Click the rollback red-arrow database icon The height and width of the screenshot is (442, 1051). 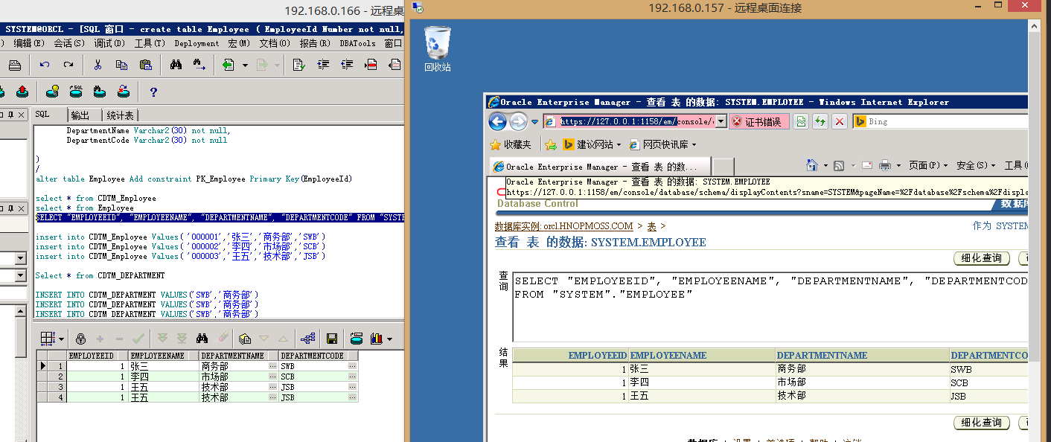[x=22, y=92]
